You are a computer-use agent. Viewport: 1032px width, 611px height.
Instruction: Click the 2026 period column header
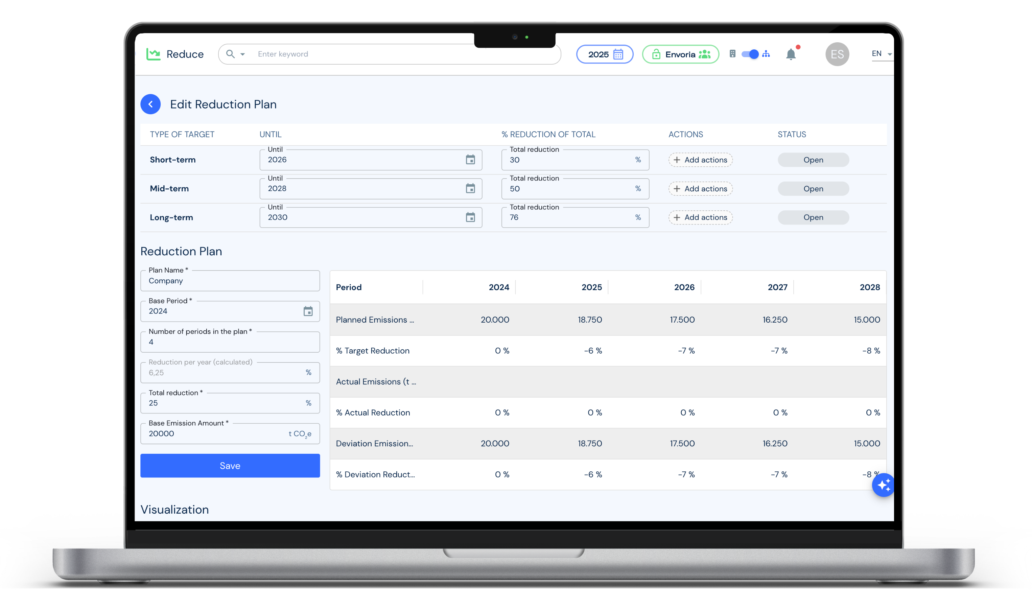[684, 287]
